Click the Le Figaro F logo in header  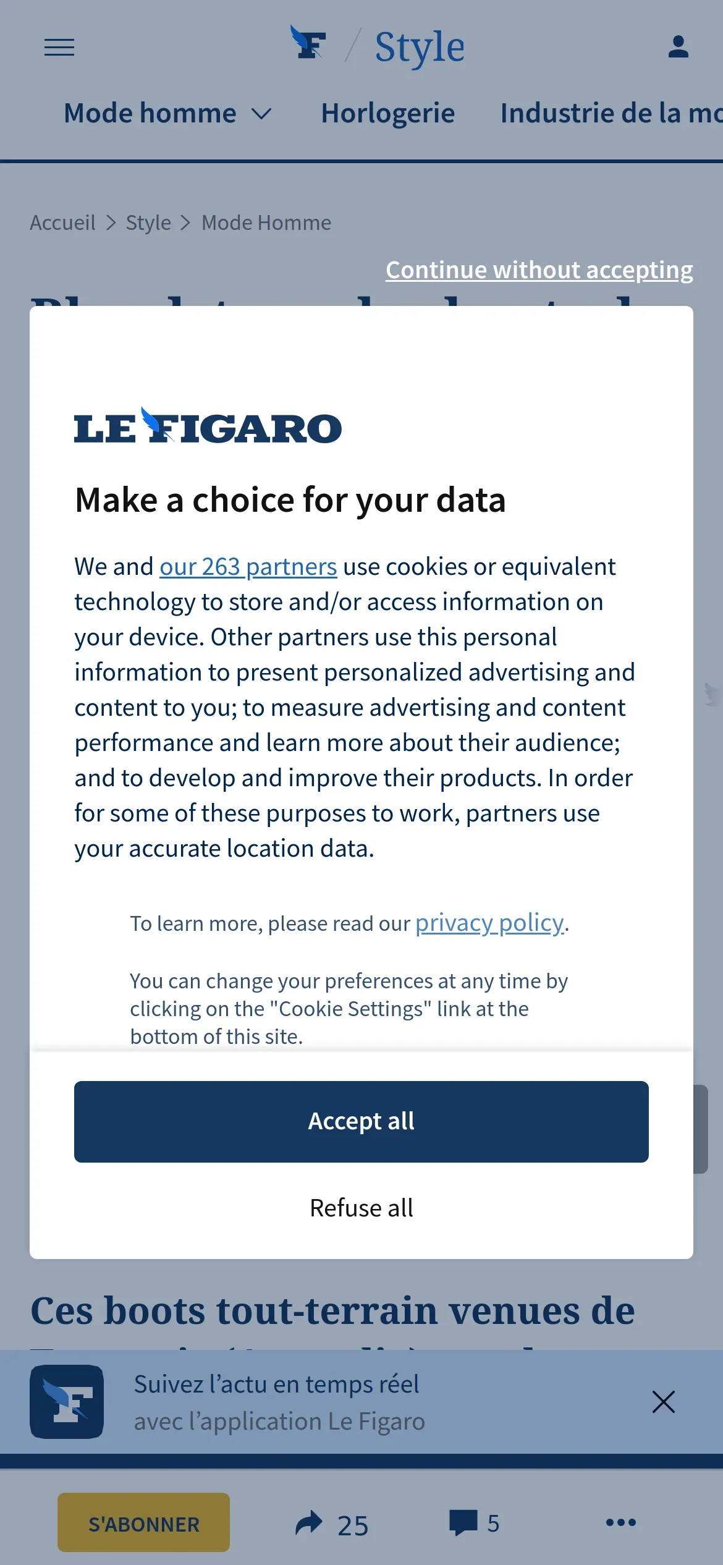(308, 43)
